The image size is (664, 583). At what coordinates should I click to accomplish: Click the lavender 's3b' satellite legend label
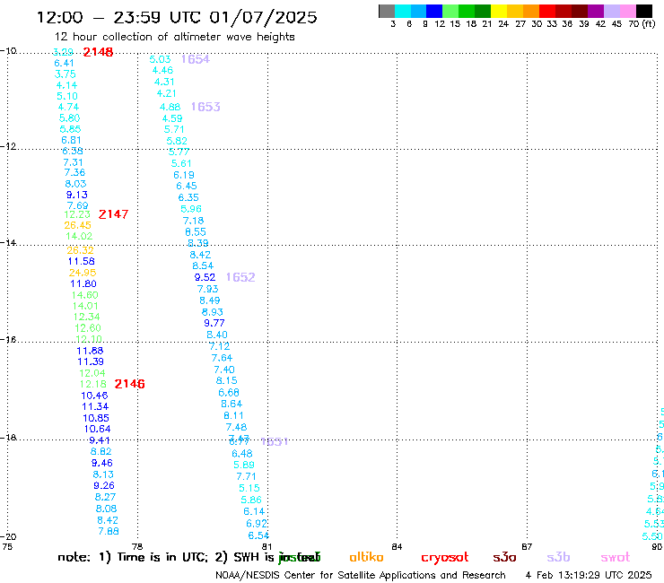(558, 557)
